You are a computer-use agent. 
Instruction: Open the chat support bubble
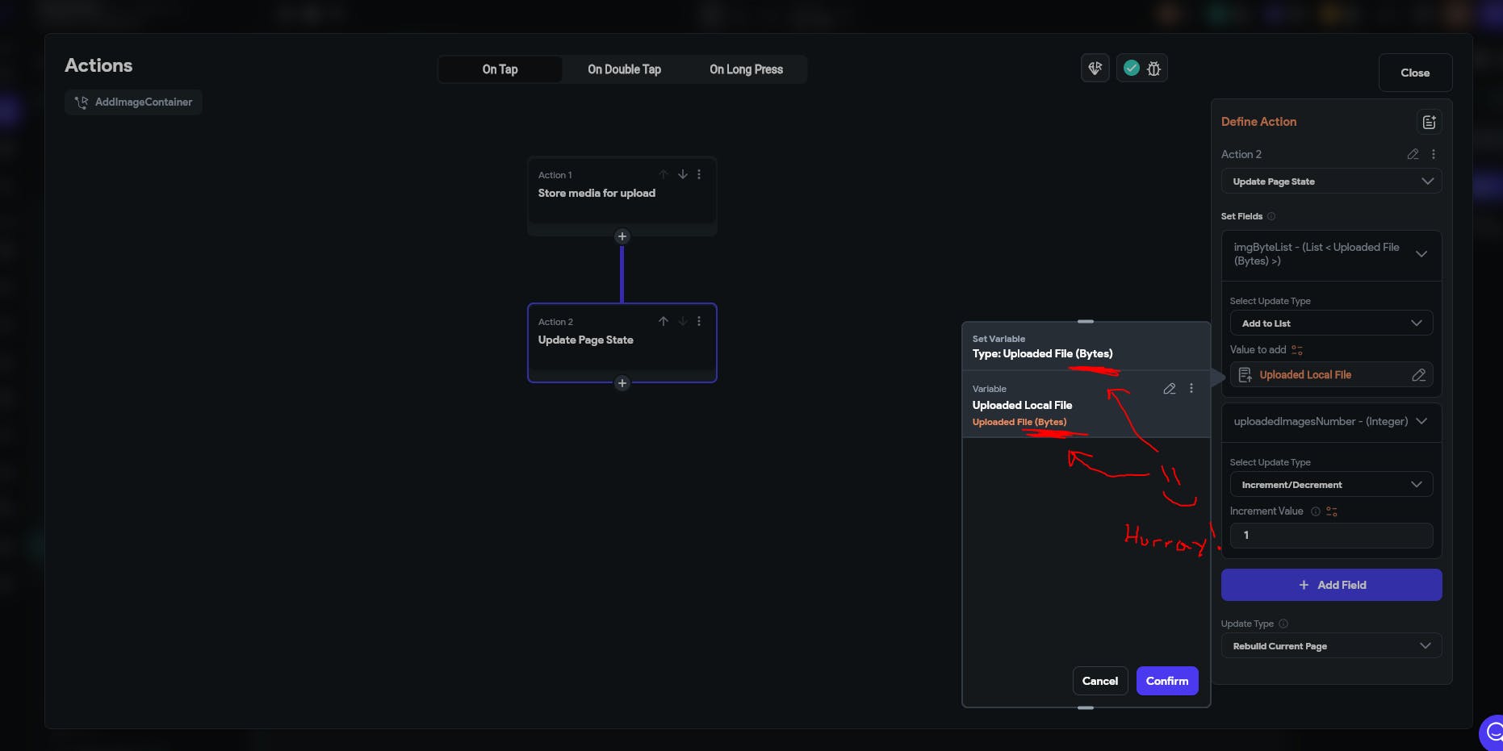click(1493, 732)
